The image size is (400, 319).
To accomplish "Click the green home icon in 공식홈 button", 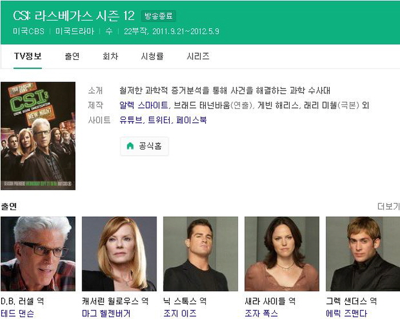I will pos(130,146).
